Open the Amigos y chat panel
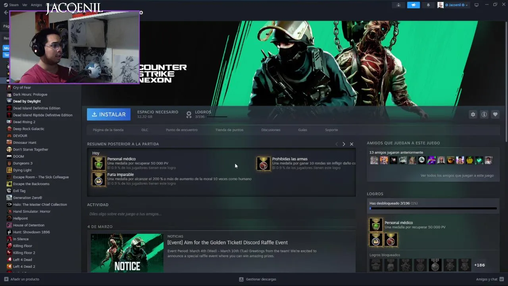This screenshot has width=508, height=286. tap(490, 279)
